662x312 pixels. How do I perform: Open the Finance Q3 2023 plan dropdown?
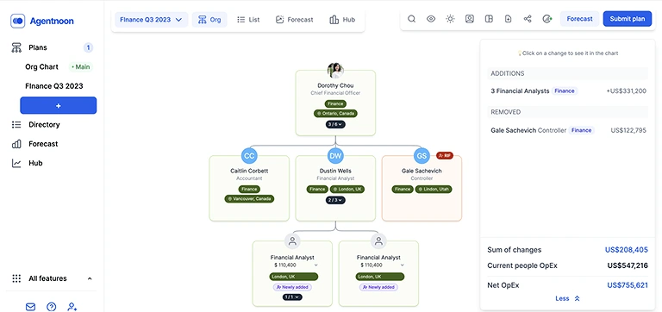click(151, 20)
